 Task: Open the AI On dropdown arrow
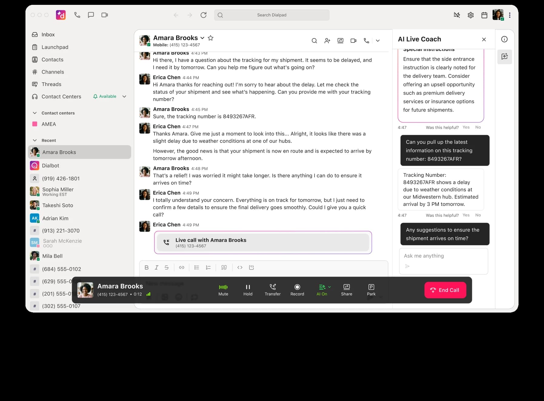click(329, 287)
